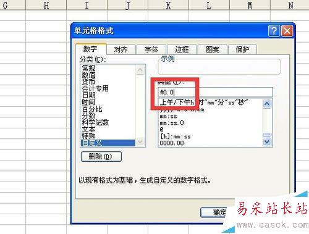Click the type input field containing #0.0

pyautogui.click(x=215, y=92)
